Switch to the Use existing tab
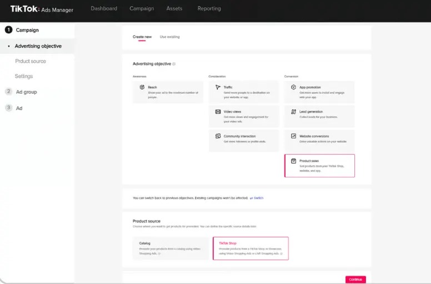The width and height of the screenshot is (431, 284). click(x=169, y=37)
